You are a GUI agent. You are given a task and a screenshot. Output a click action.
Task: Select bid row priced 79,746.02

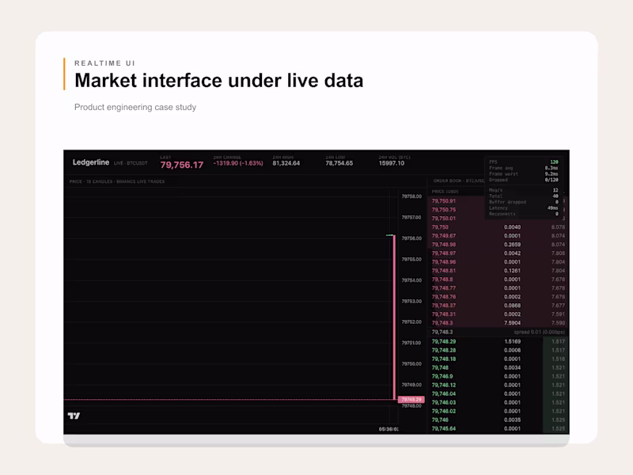coord(498,412)
